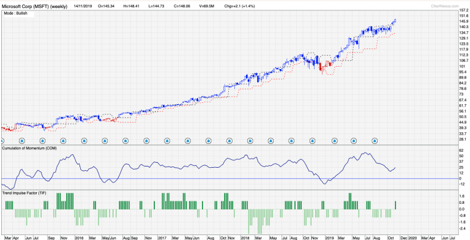Click the -2.4 value on TIF axis
The width and height of the screenshot is (470, 240).
tap(462, 228)
